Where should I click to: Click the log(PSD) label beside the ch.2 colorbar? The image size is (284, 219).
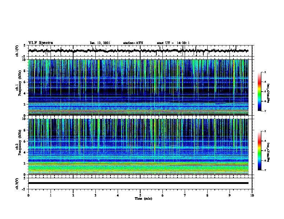(269, 152)
